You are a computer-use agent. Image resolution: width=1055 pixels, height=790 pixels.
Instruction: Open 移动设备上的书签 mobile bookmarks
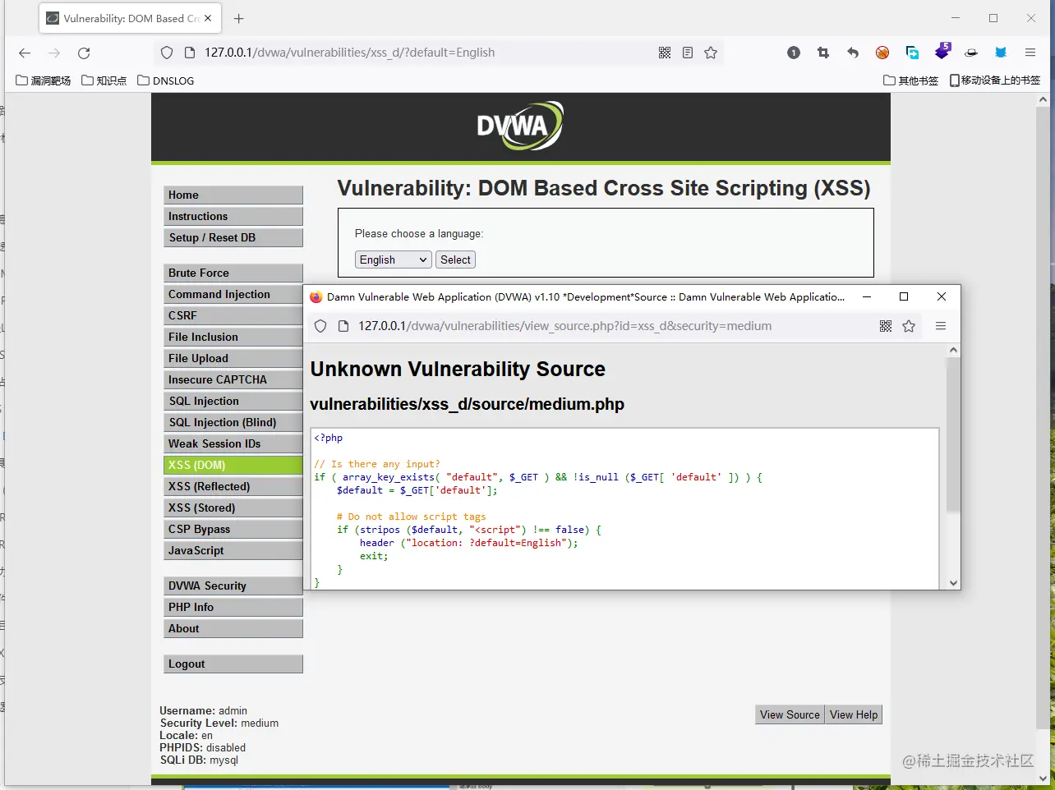point(995,80)
